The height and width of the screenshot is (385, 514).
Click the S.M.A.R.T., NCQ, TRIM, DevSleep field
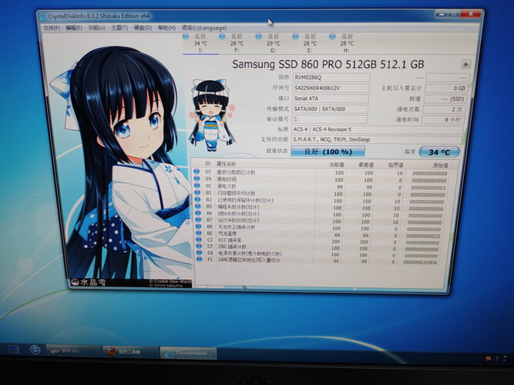(377, 139)
